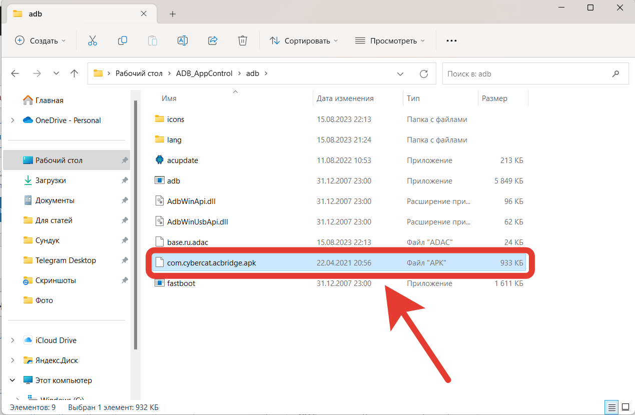Image resolution: width=635 pixels, height=415 pixels.
Task: Open address bar history dropdown
Action: tap(400, 73)
